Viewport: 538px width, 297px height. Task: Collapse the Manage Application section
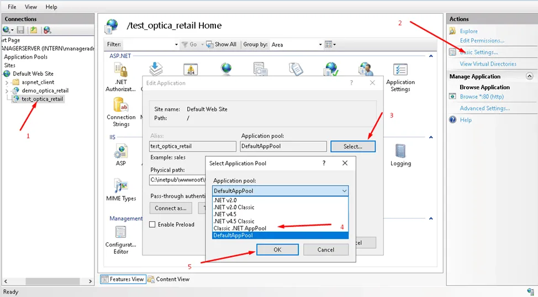[529, 76]
